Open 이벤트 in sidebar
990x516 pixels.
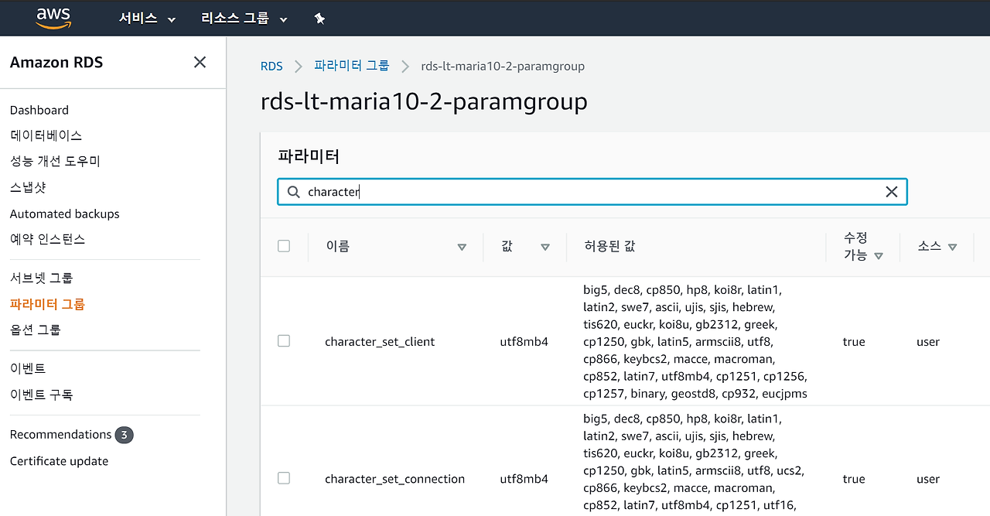click(28, 368)
